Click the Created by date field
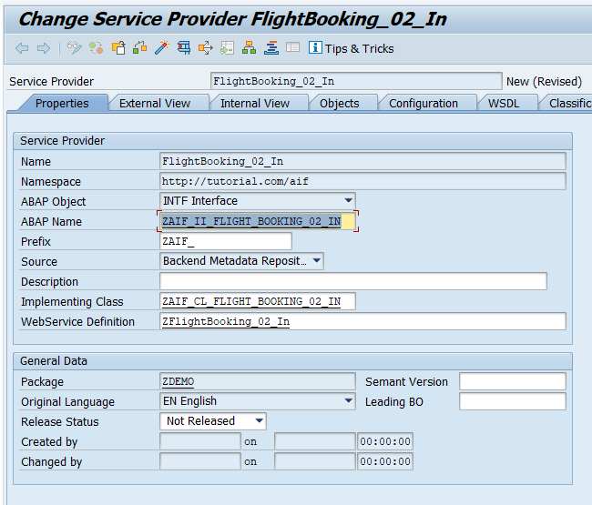 point(315,441)
